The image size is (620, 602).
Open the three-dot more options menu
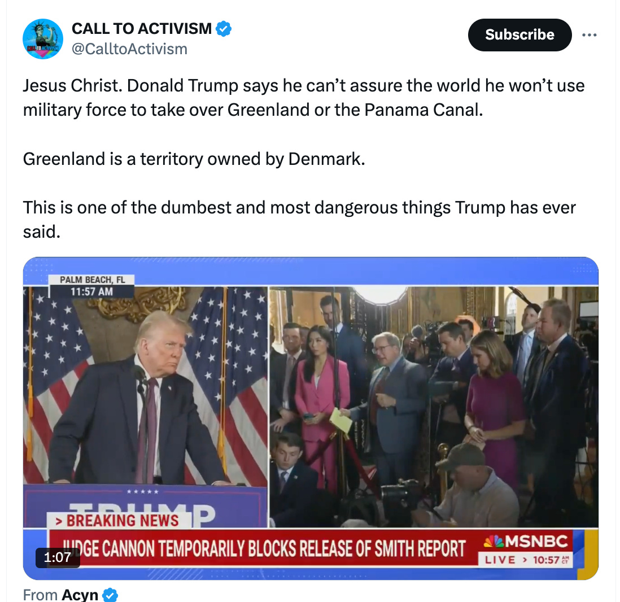click(589, 35)
